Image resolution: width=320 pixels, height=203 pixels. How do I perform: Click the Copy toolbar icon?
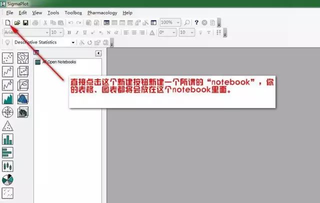53,22
